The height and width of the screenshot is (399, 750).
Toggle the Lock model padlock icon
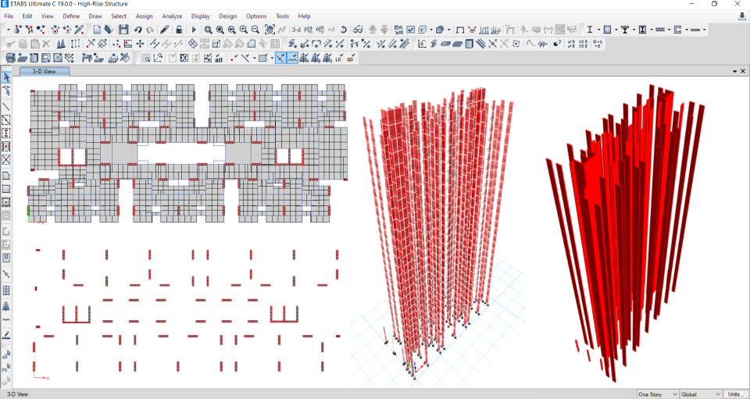pos(179,30)
